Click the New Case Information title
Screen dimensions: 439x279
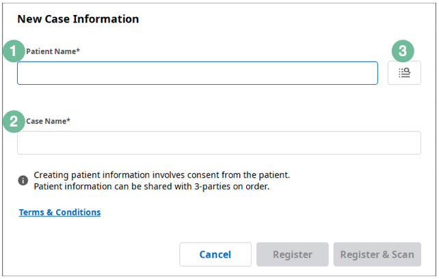78,19
